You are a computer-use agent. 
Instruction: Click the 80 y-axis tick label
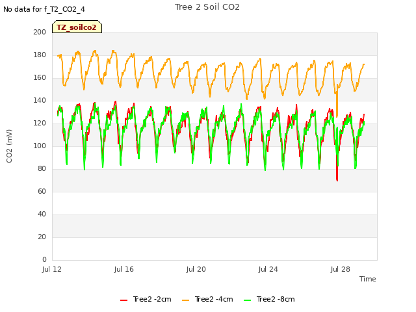click(42, 169)
